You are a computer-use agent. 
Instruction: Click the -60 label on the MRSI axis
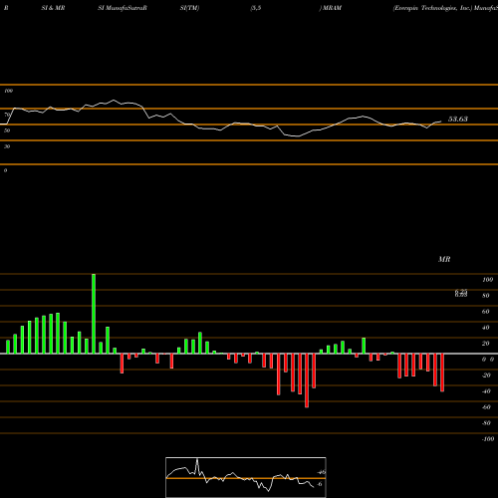[486, 407]
